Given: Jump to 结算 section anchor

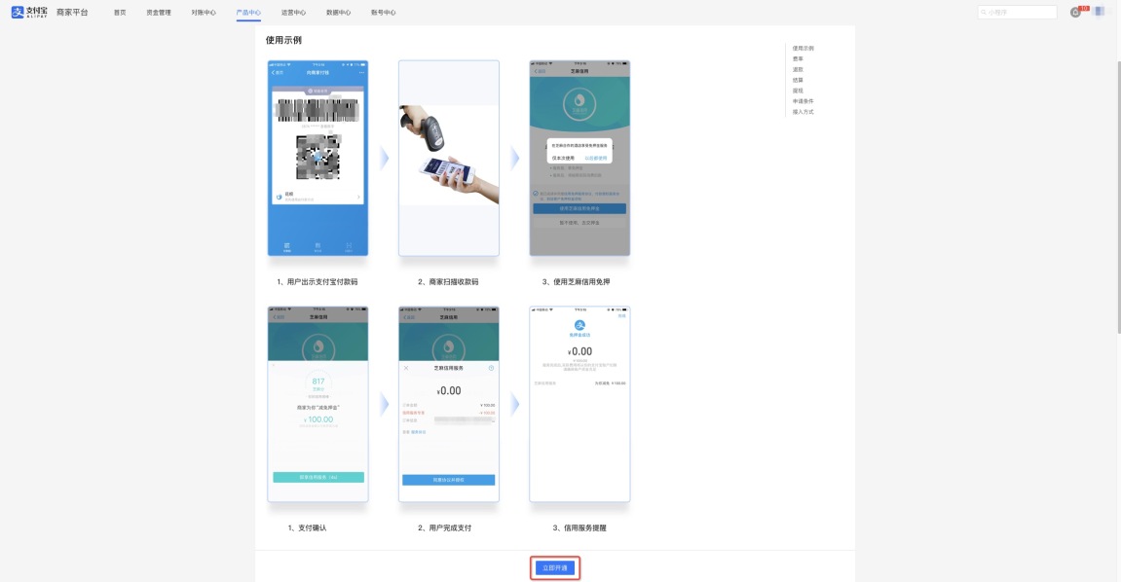Looking at the screenshot, I should click(798, 80).
